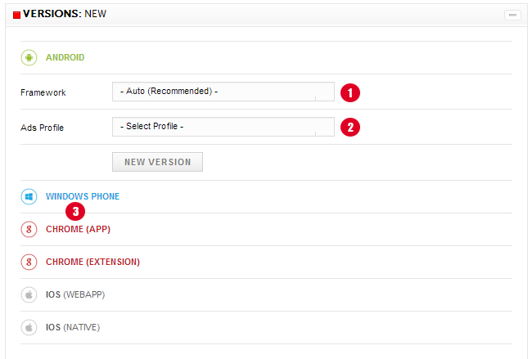
Task: Collapse the Versions panel with minus button
Action: tap(512, 15)
